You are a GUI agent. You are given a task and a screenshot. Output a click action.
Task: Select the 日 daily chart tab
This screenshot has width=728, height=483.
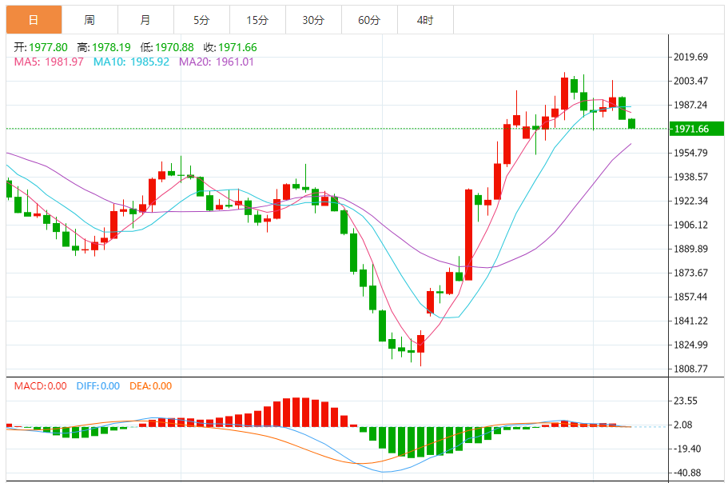click(34, 20)
